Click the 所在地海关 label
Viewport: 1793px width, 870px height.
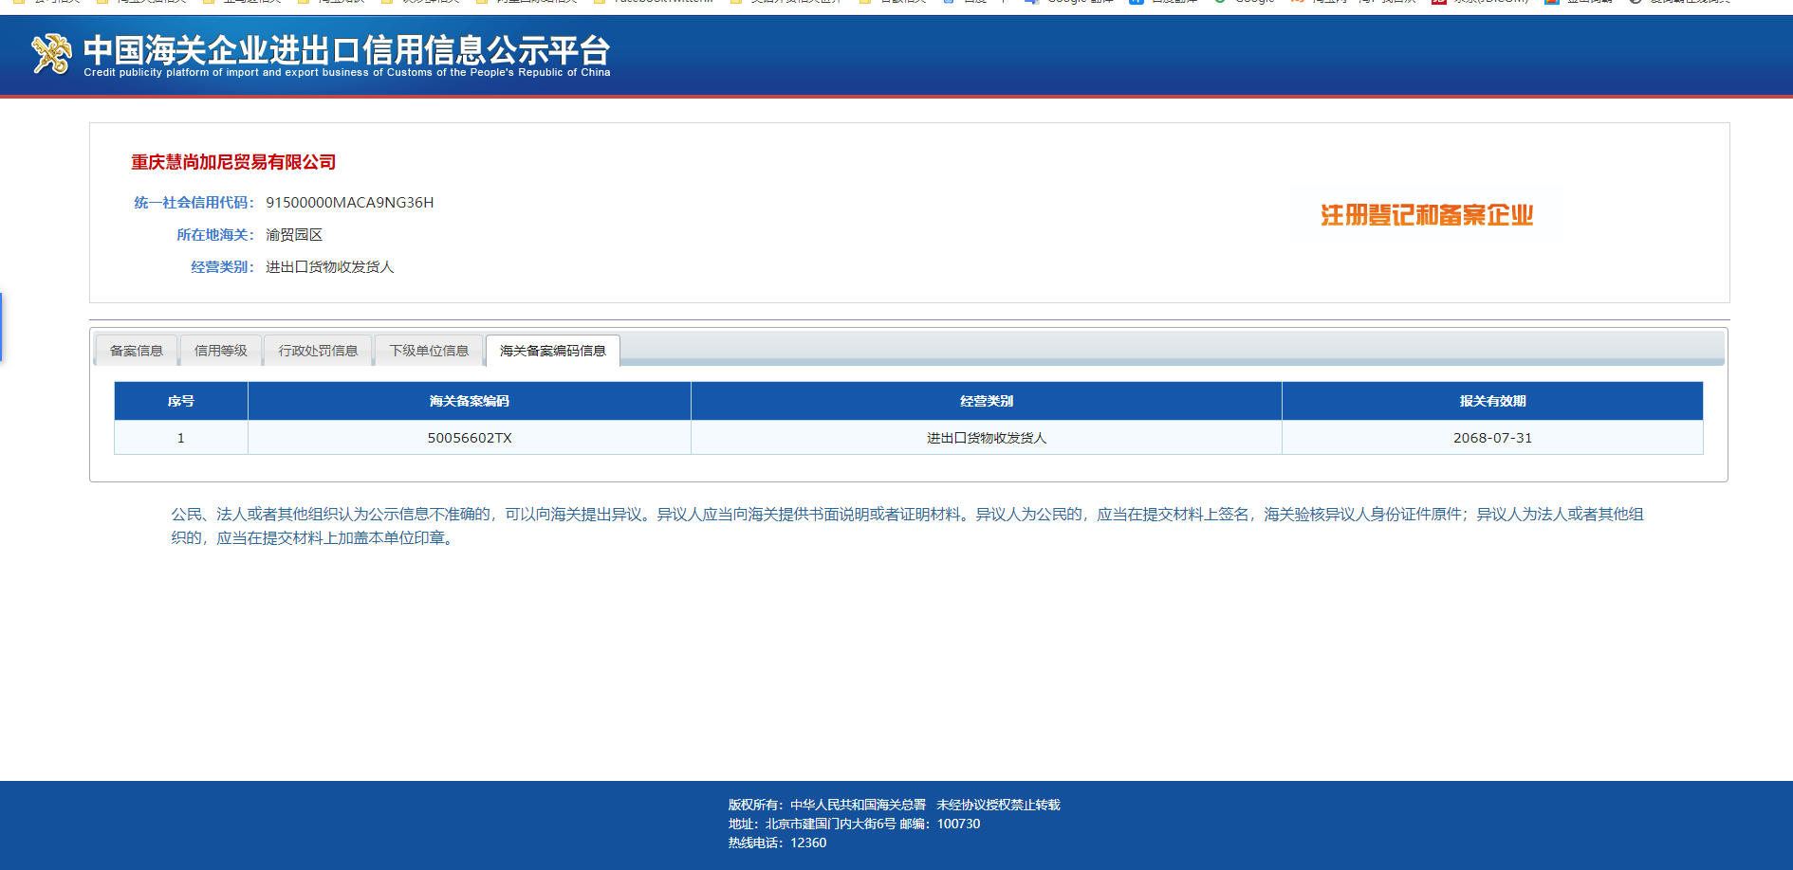(215, 235)
